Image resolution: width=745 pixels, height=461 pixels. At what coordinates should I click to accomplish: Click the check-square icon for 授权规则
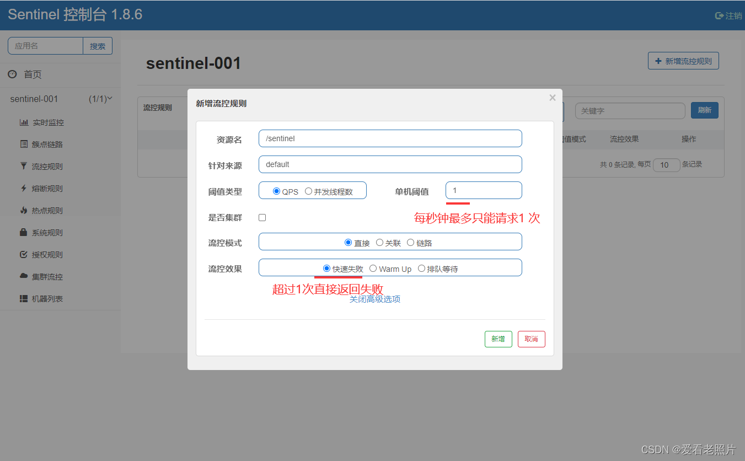pos(24,254)
